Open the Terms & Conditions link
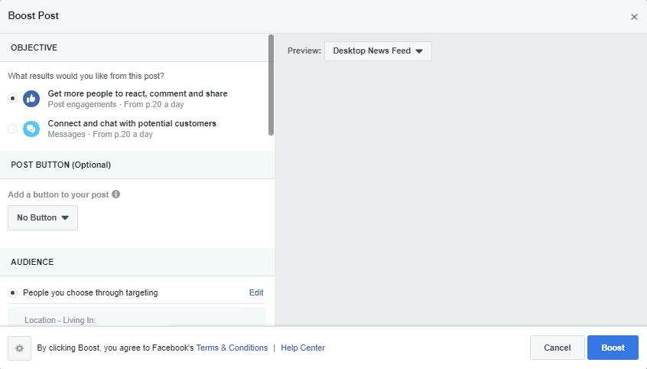 tap(232, 348)
